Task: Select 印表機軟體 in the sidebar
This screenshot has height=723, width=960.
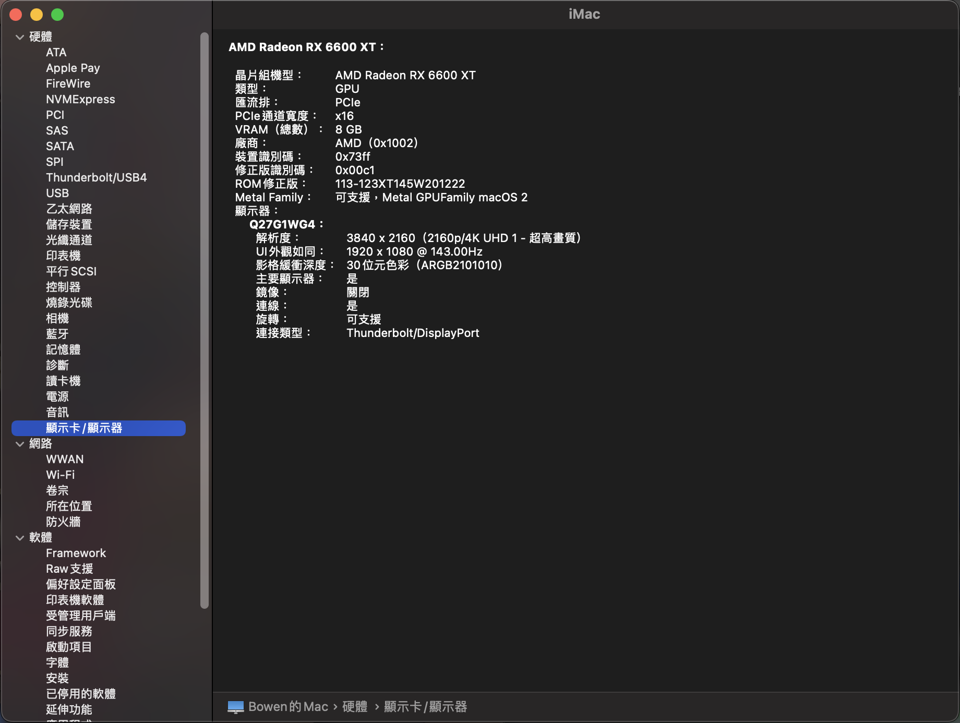Action: (x=75, y=600)
